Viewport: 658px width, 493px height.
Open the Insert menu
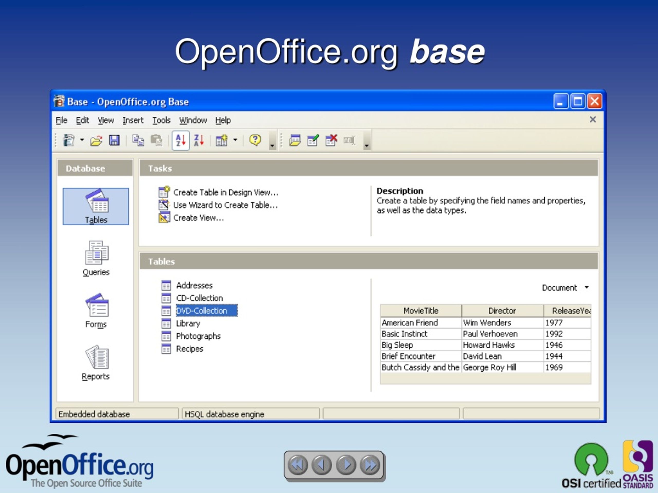(x=133, y=120)
